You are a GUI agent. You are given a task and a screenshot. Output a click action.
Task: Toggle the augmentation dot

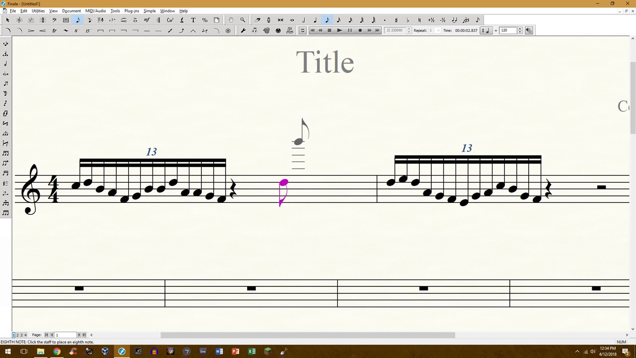385,20
